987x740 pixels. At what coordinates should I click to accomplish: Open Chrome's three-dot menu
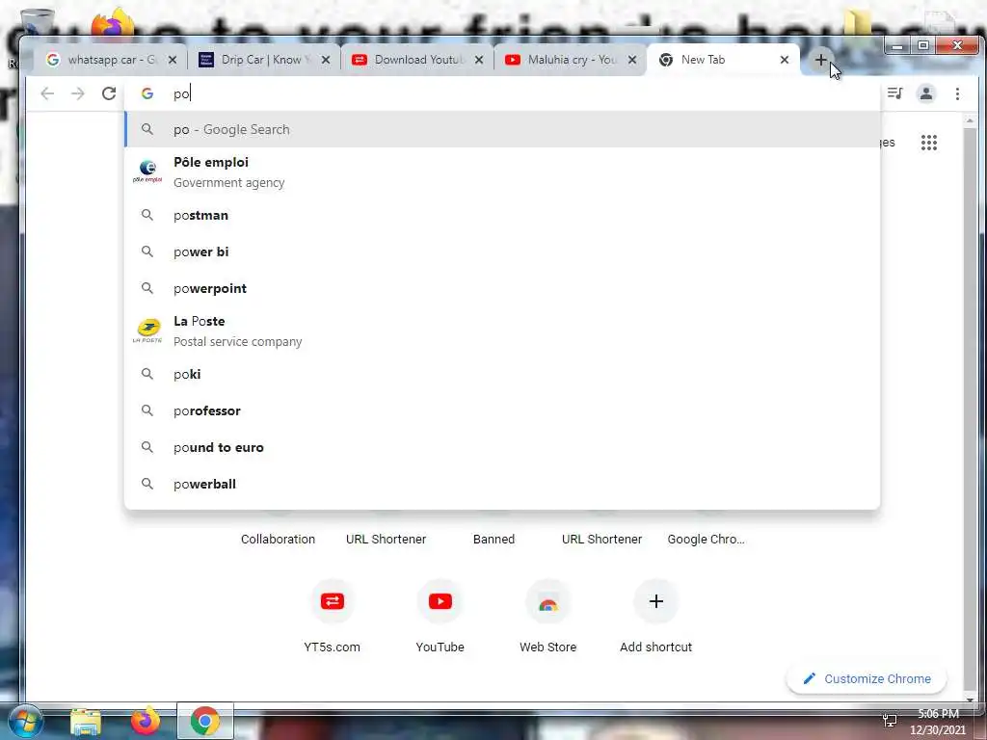point(957,93)
